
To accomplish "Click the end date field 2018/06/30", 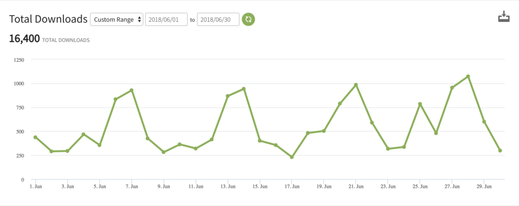I will tap(218, 19).
